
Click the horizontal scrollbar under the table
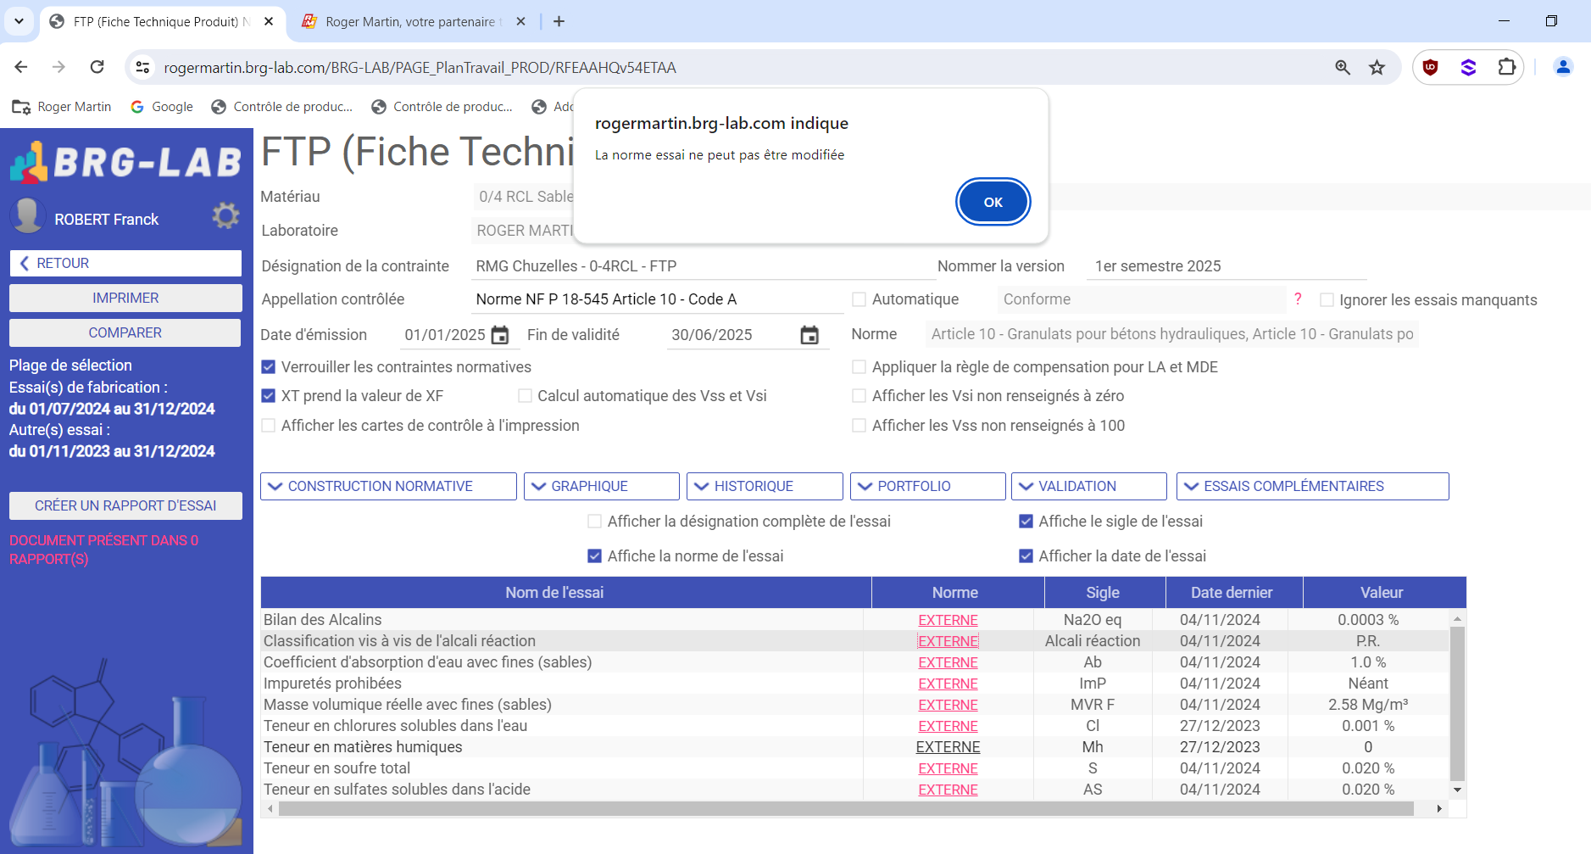click(845, 809)
